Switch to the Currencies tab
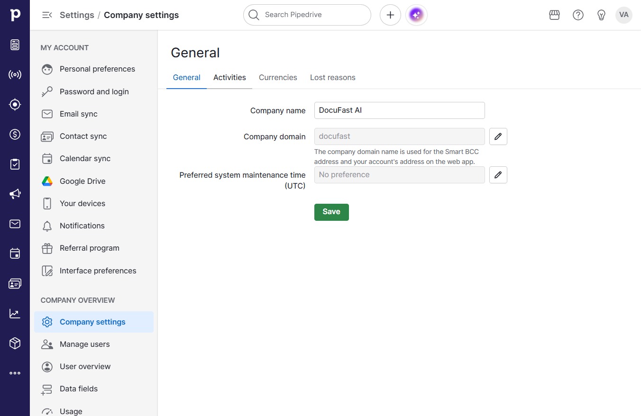This screenshot has height=416, width=641. 278,78
